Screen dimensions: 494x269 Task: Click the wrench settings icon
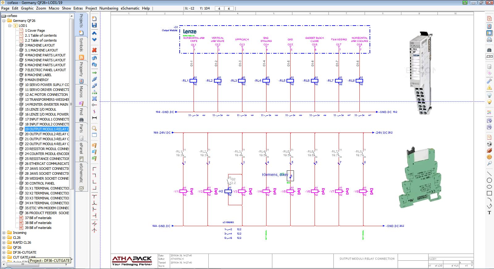point(489,81)
